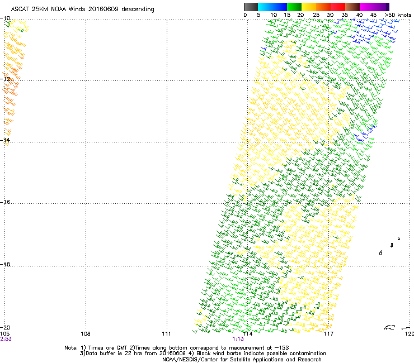Select the '114' longitude axis label
Viewport: 414px width, 363px height.
point(248,334)
